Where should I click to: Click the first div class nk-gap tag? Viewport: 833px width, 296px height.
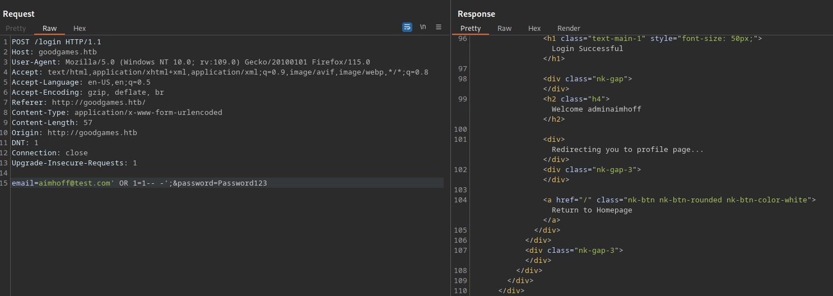pos(587,79)
